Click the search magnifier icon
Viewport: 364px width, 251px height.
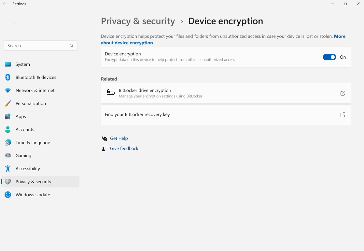click(x=71, y=46)
